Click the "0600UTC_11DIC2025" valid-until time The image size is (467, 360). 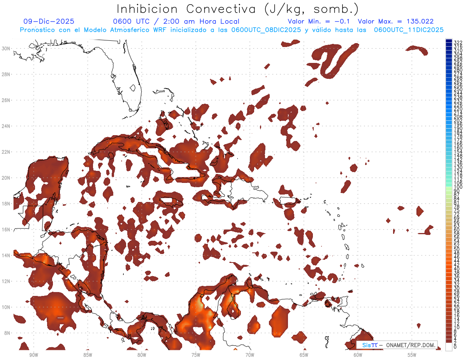408,30
